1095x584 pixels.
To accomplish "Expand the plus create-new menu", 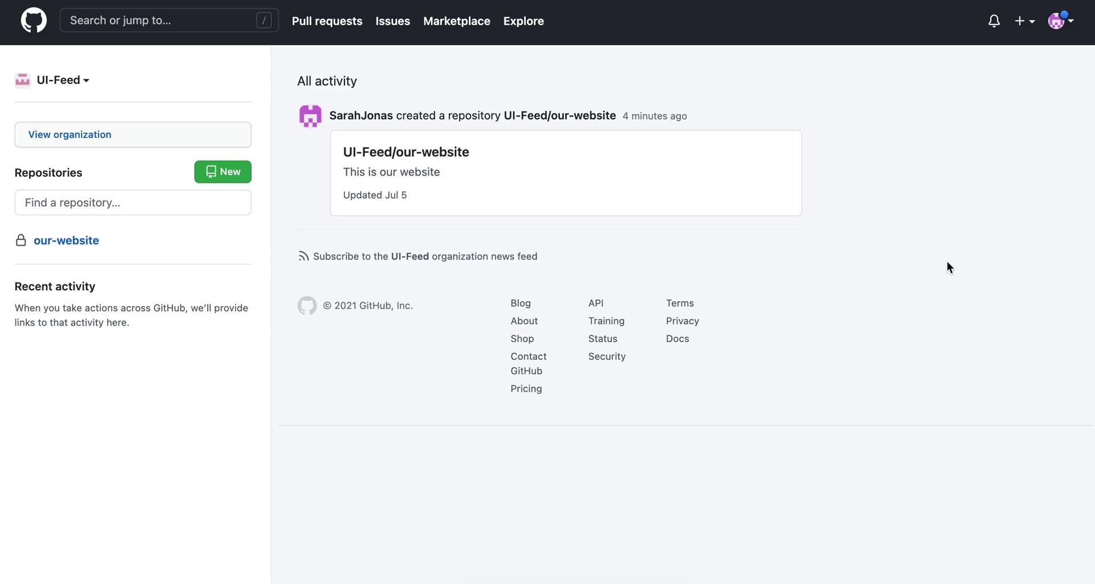I will 1025,21.
